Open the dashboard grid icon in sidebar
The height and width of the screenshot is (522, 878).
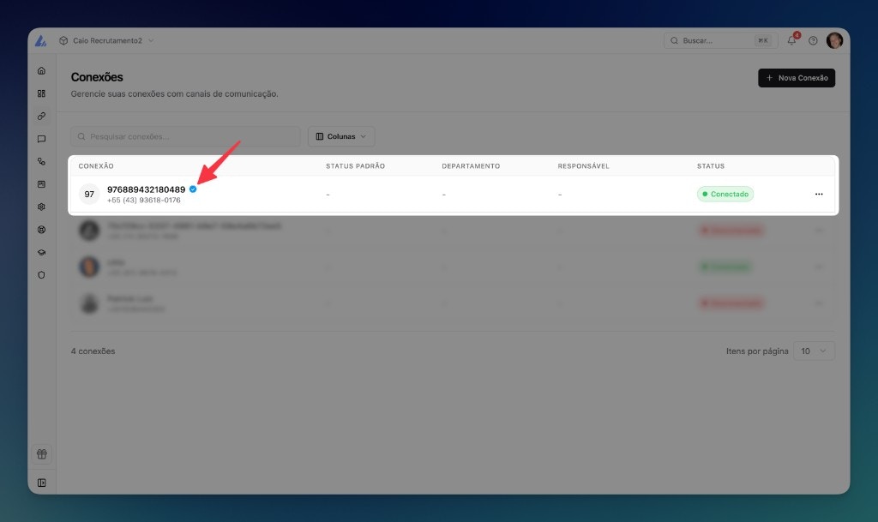41,93
